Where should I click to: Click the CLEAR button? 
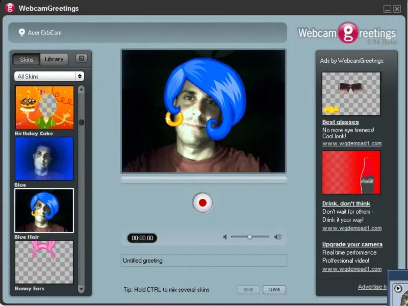[274, 290]
